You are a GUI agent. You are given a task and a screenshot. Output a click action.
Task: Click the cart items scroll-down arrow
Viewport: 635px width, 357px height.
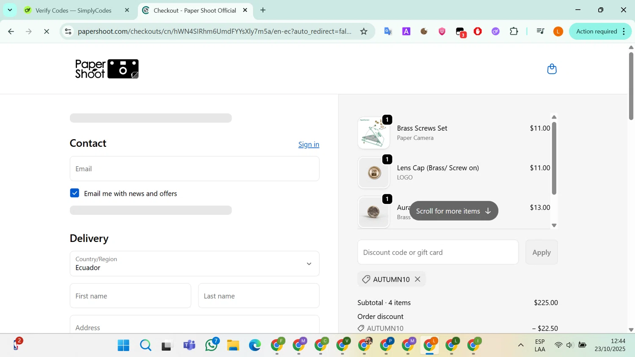click(554, 225)
